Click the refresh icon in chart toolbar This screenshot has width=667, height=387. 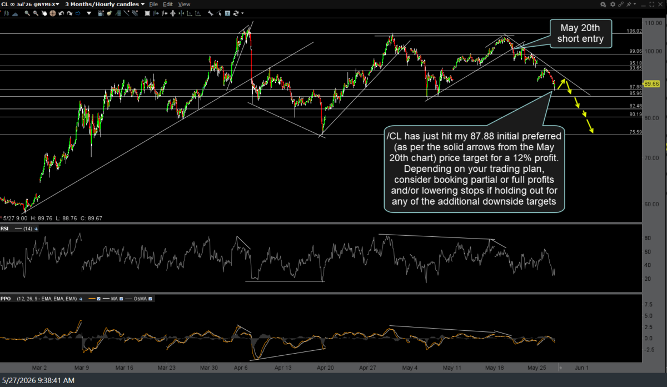[x=236, y=13]
